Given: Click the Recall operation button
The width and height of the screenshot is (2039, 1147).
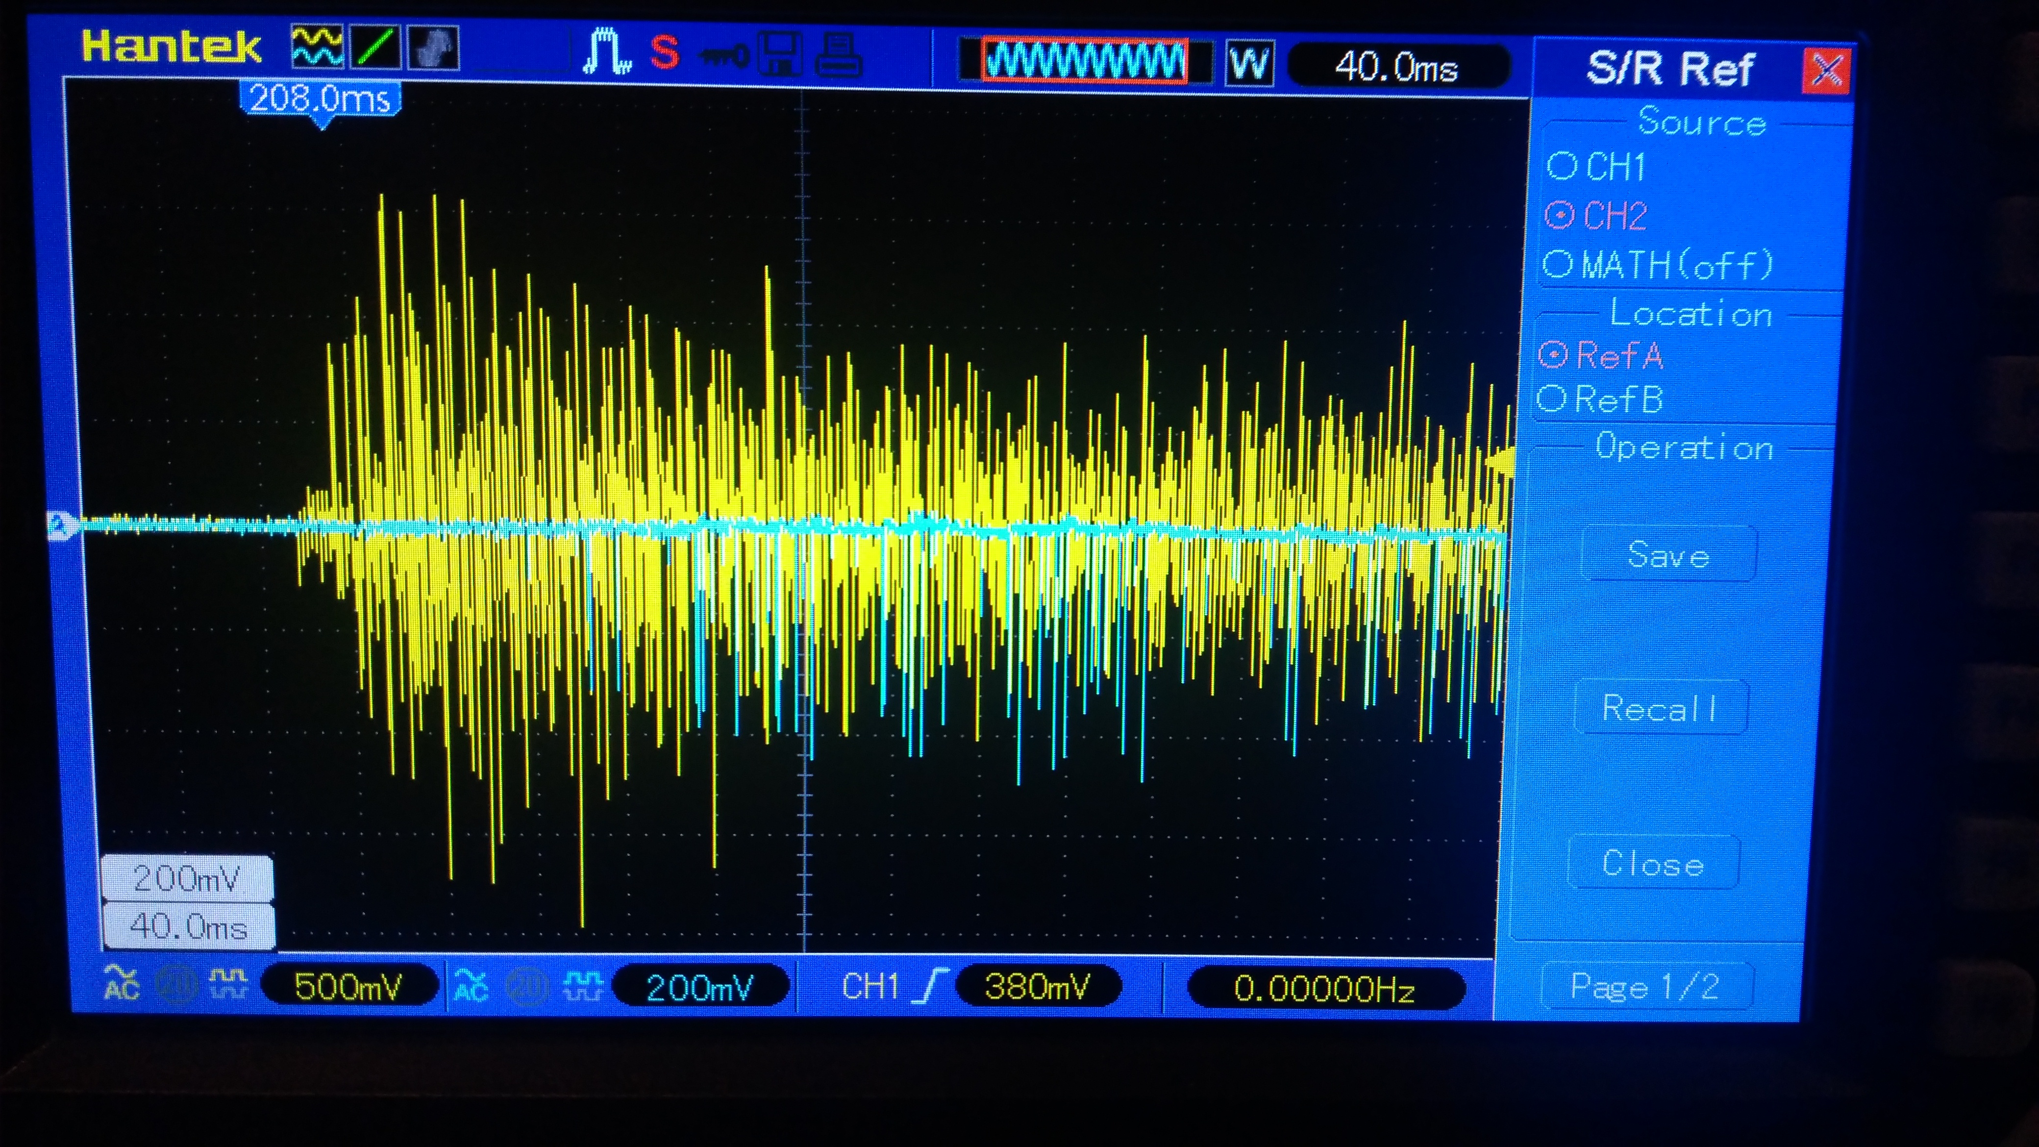Looking at the screenshot, I should pos(1661,708).
